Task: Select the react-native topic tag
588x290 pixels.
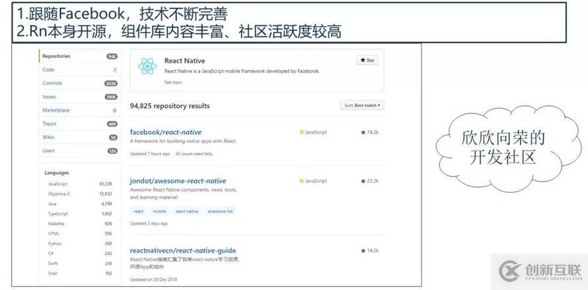Action: pos(187,211)
